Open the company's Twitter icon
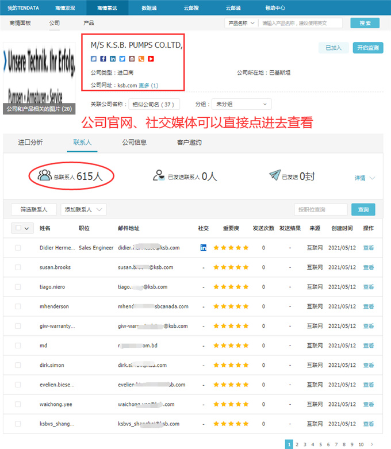Image resolution: width=391 pixels, height=449 pixels. pyautogui.click(x=122, y=59)
